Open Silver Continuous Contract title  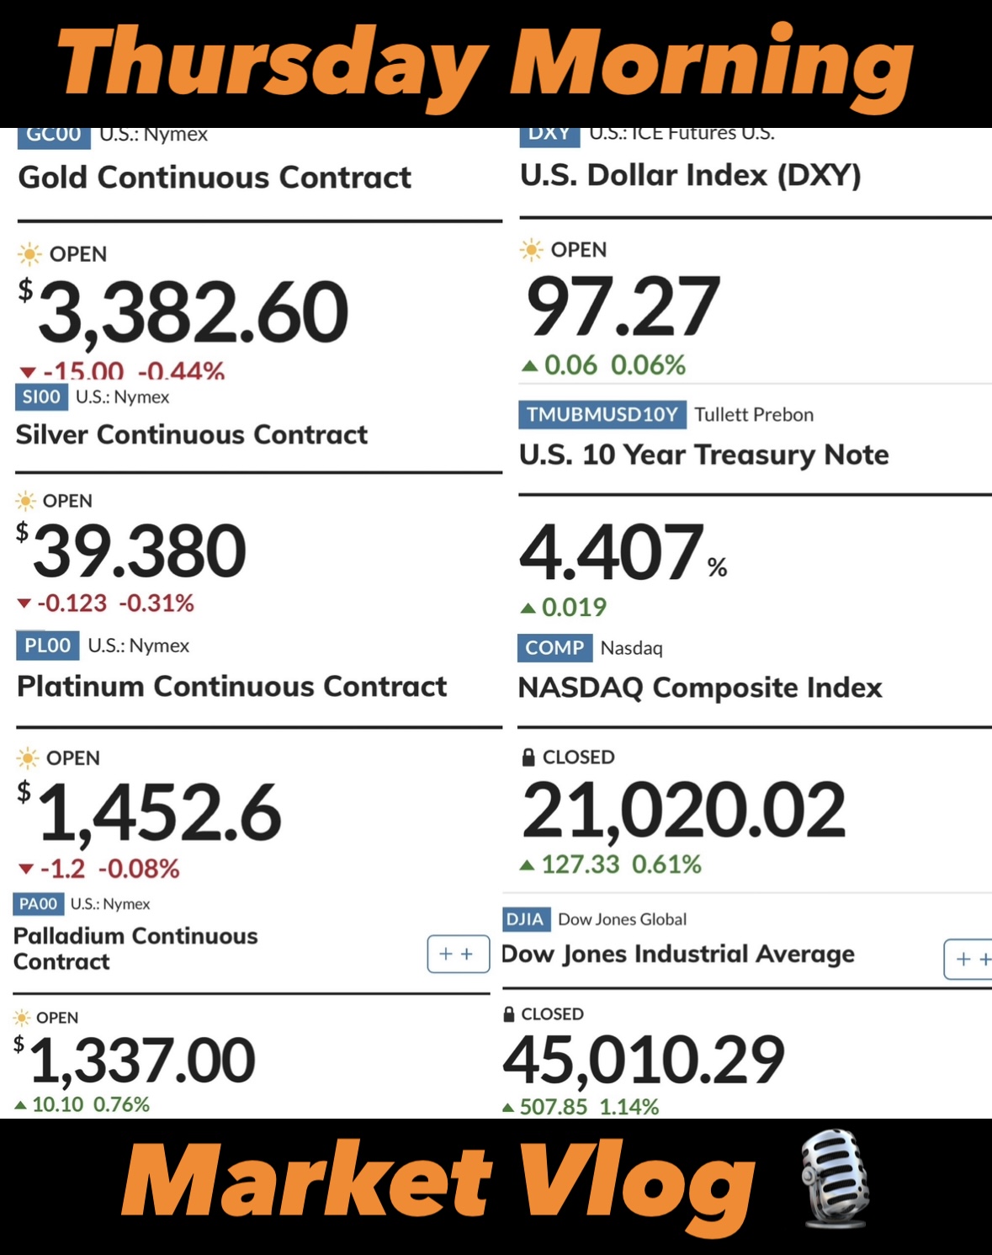tap(192, 434)
